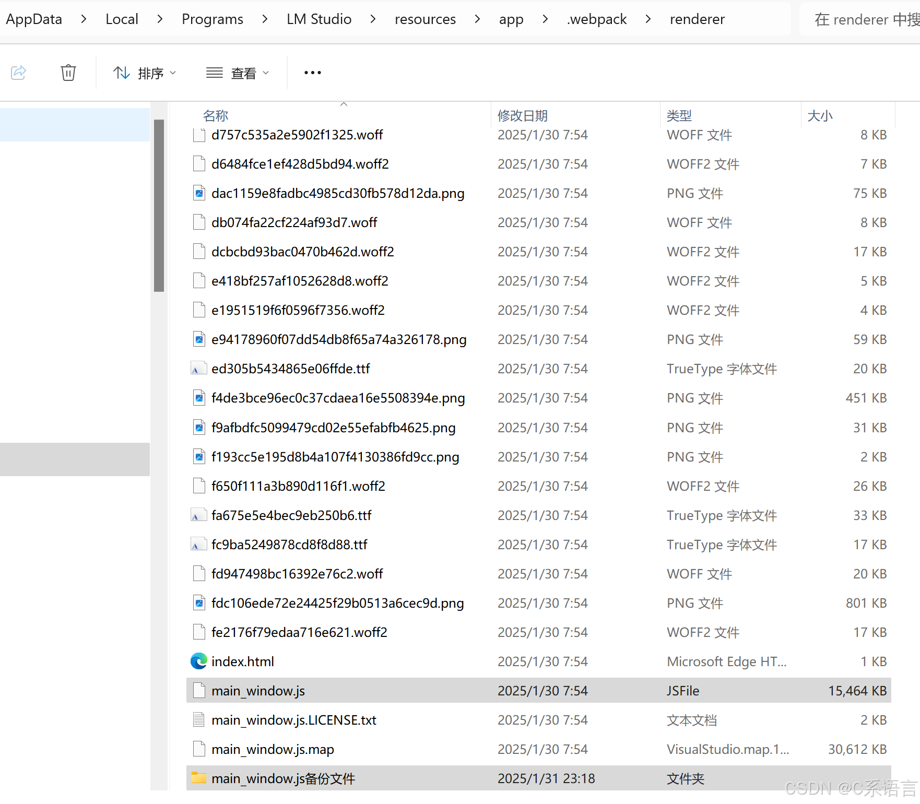This screenshot has height=804, width=920.
Task: Click the Local breadcrumb segment
Action: (x=122, y=19)
